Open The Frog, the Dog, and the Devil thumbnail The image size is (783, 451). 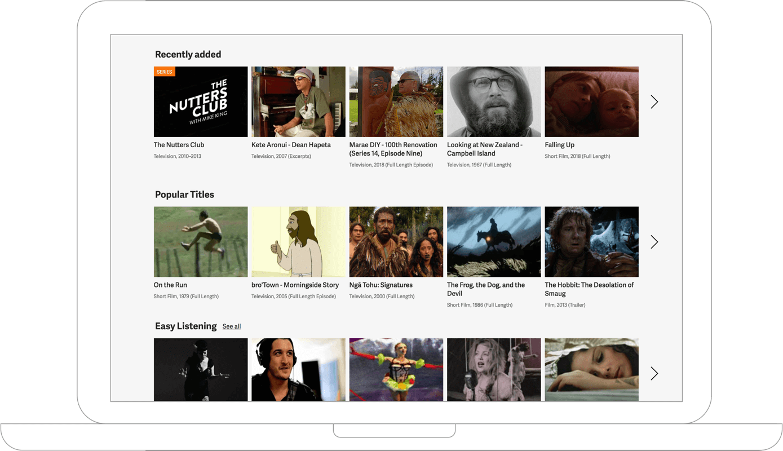click(494, 242)
